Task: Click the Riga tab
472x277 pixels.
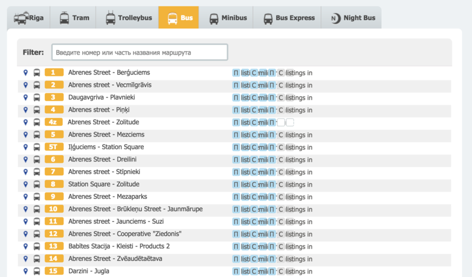Action: [28, 18]
